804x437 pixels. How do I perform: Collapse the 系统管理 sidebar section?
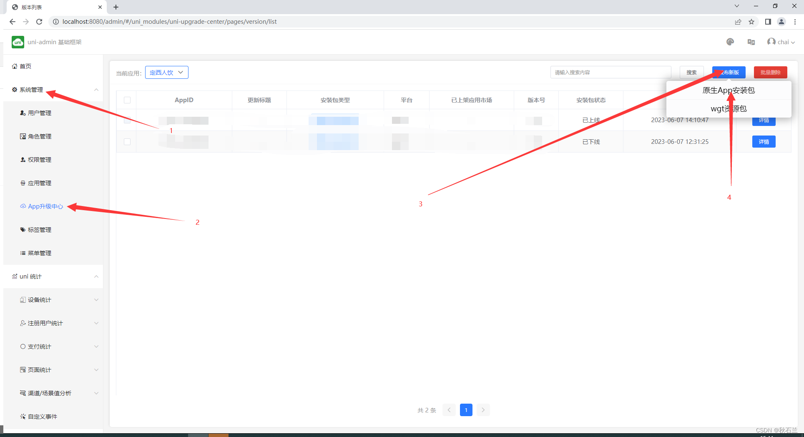click(53, 90)
